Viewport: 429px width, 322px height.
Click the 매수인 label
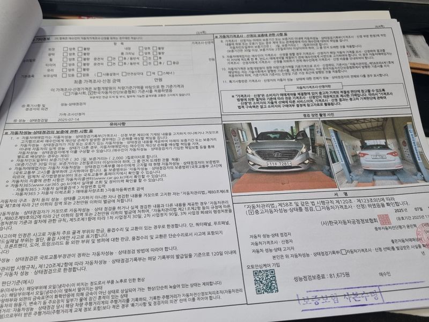point(385,274)
